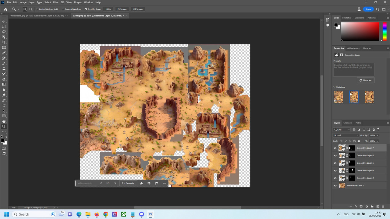Hide Generative Layer 6 with its eye toggle
Viewport: 390px width, 219px height.
point(335,155)
